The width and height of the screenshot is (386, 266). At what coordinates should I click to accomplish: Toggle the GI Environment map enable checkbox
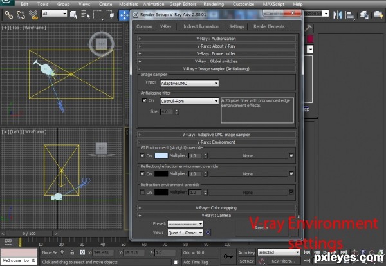pos(291,156)
